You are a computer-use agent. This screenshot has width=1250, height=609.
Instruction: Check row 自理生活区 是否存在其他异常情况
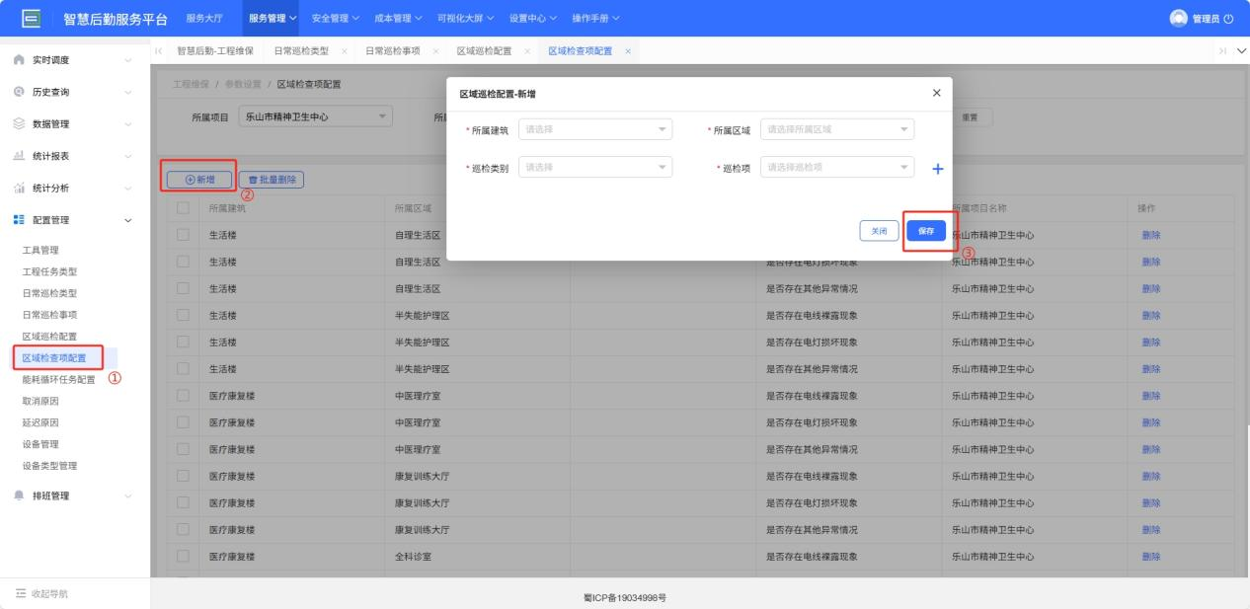[183, 288]
